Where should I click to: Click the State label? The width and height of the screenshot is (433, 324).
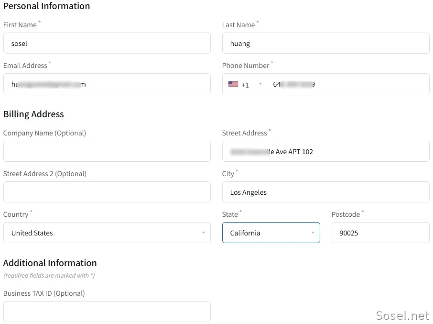232,214
